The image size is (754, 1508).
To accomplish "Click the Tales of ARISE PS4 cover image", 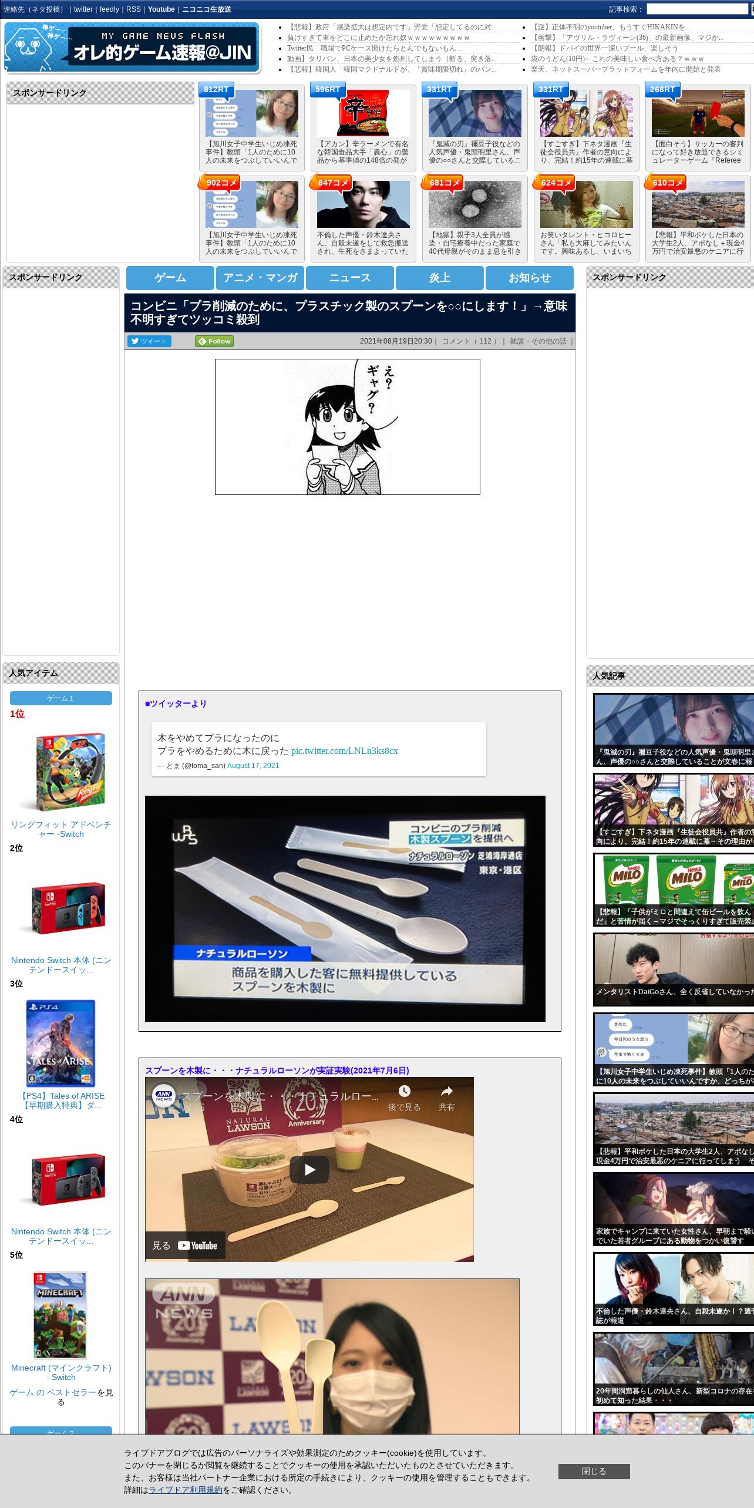I will coord(61,1044).
